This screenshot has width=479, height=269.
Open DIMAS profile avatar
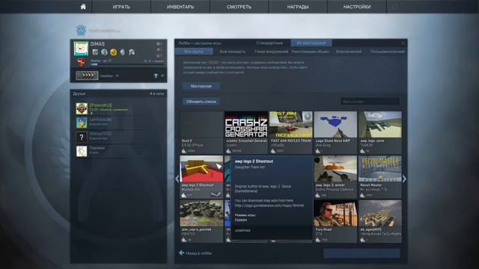click(x=81, y=49)
